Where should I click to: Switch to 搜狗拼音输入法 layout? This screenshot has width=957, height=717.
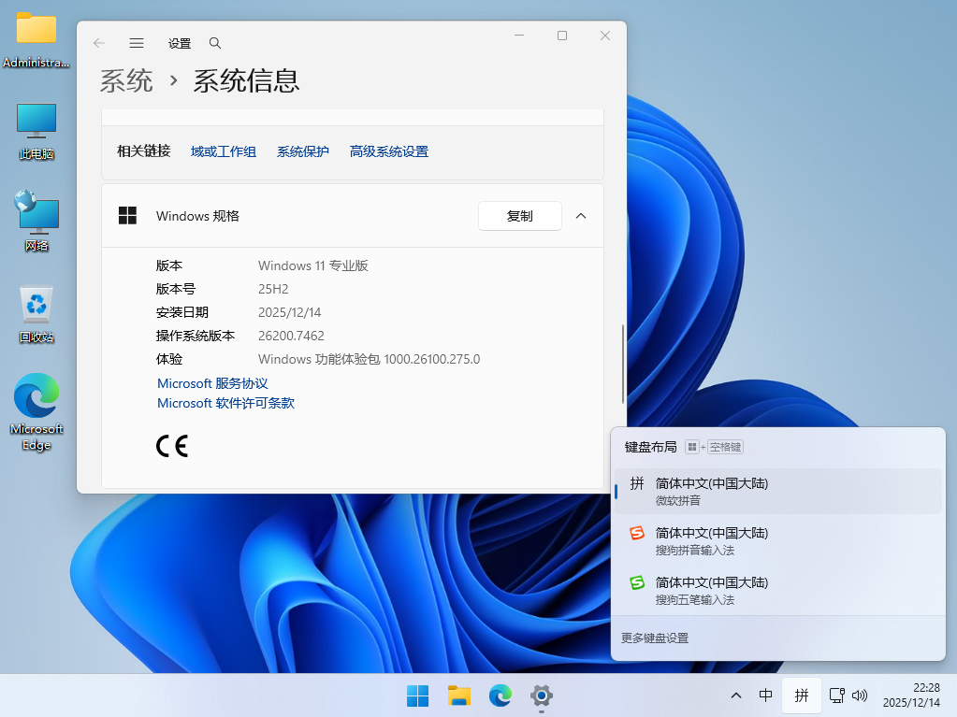[778, 541]
